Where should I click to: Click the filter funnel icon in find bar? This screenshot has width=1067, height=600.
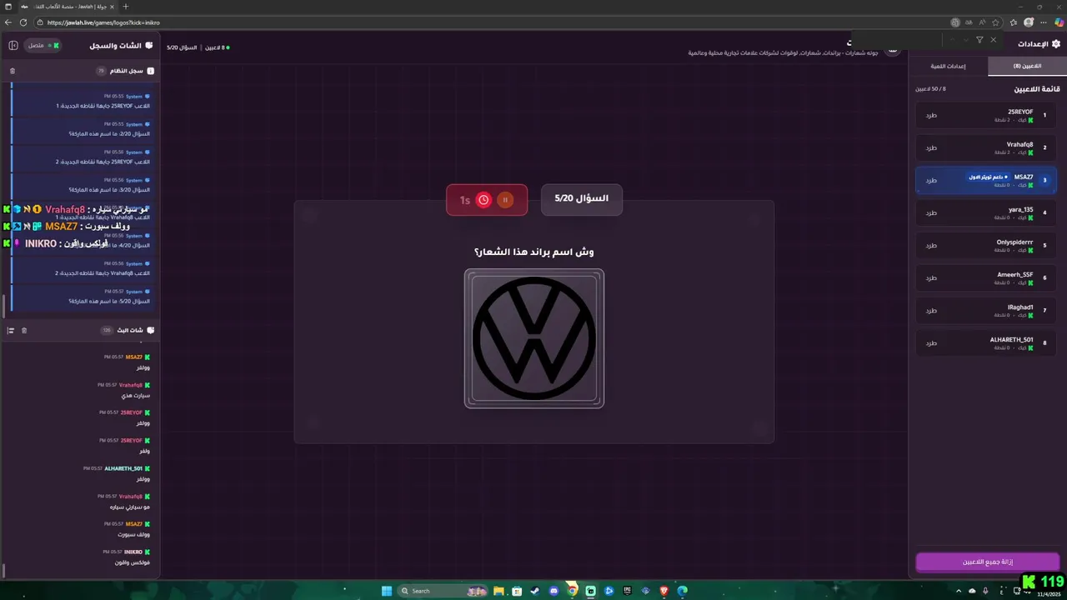click(x=979, y=40)
